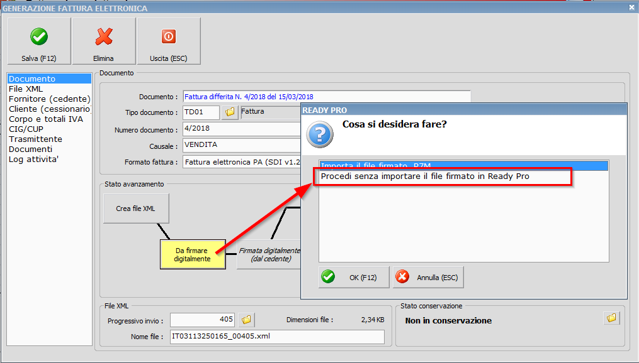Viewport: 639px width, 363px height.
Task: Click the Nome file field IT03113250165_00405.xml
Action: click(x=277, y=337)
